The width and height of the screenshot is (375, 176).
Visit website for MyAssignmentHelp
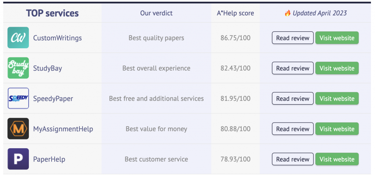337,129
